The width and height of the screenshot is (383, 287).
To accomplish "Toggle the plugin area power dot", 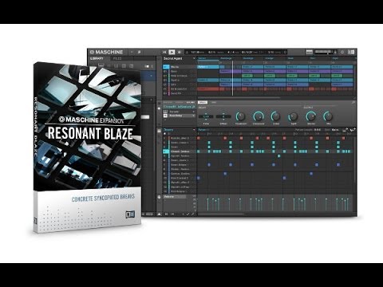I will 159,108.
